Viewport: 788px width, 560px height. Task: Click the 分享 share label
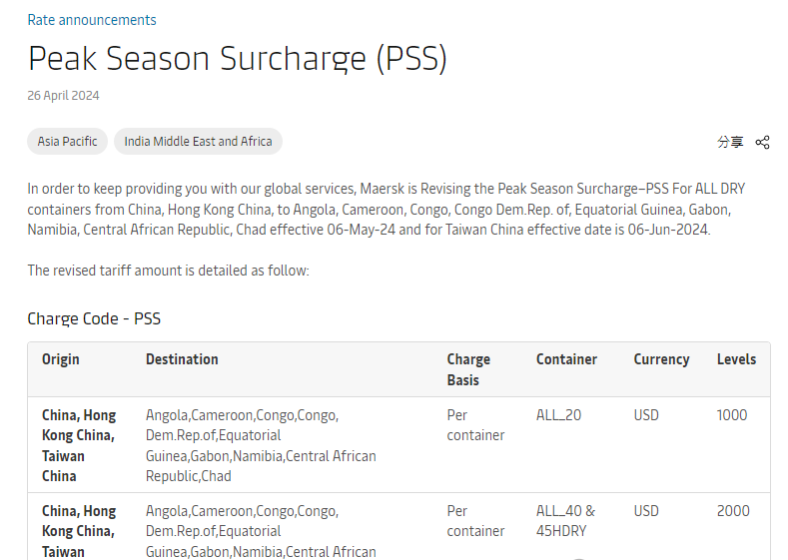pos(730,142)
